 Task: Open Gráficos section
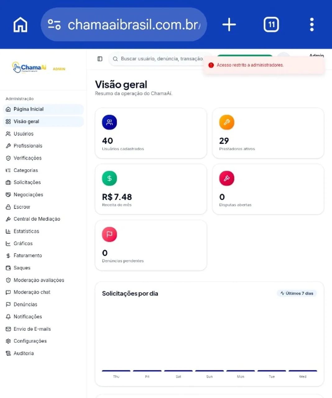pyautogui.click(x=44, y=243)
